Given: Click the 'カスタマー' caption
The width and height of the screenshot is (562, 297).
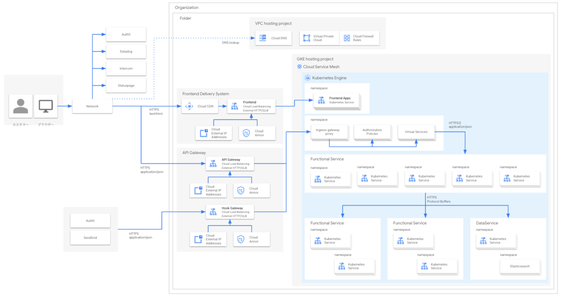Looking at the screenshot, I should coord(21,125).
